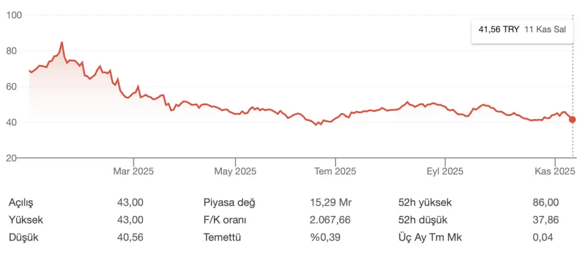Click the 52h düşük label
Image resolution: width=582 pixels, height=260 pixels.
[x=422, y=220]
